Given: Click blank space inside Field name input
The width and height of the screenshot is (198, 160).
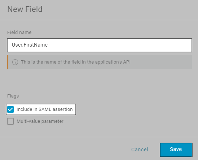Looking at the screenshot, I should (x=120, y=45).
